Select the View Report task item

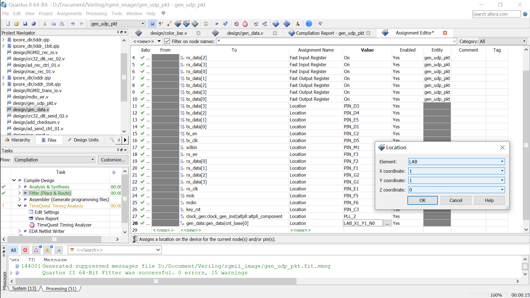click(46, 219)
